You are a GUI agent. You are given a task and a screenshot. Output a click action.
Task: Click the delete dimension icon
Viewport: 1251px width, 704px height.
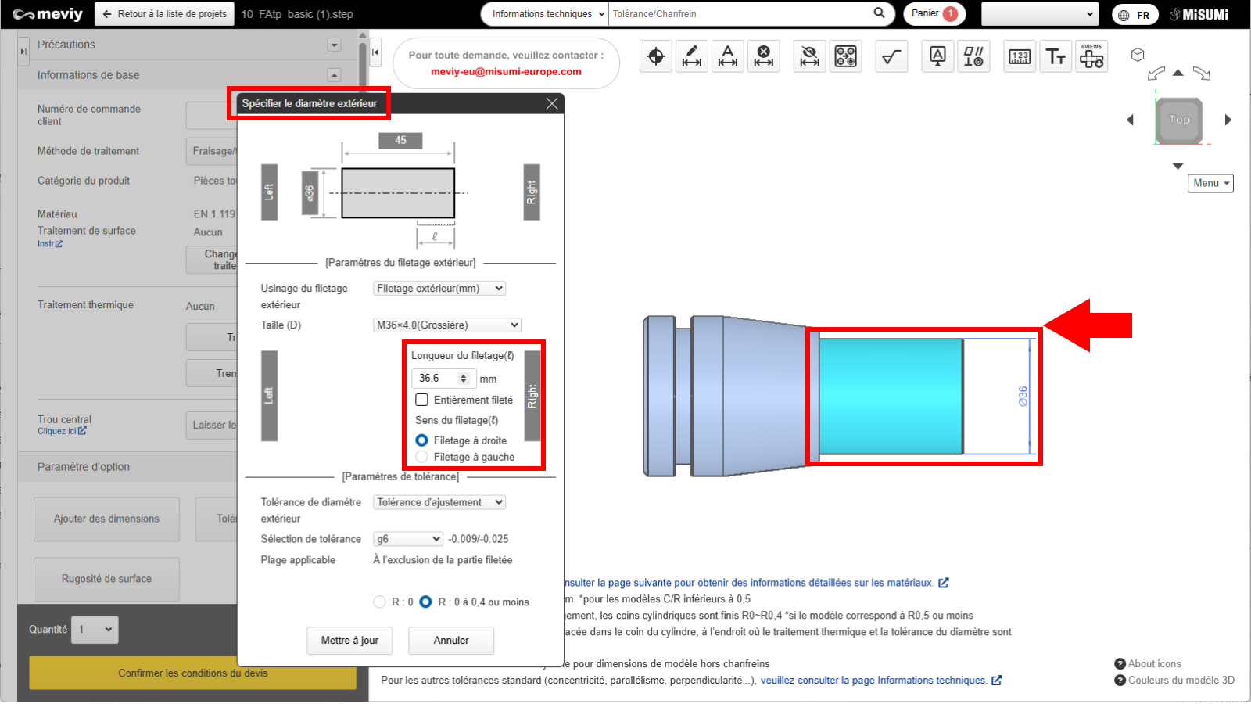click(764, 56)
